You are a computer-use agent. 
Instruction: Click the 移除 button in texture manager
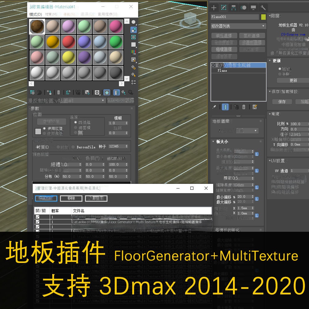71,198
